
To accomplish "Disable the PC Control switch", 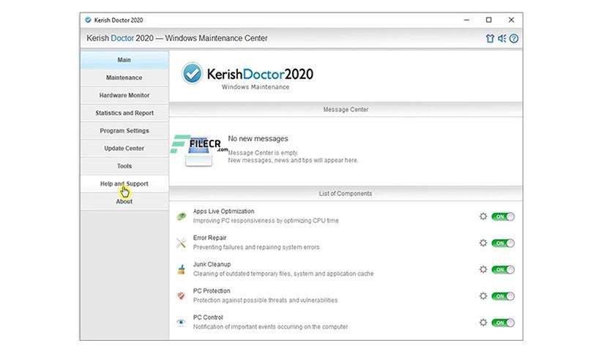I will (x=503, y=323).
